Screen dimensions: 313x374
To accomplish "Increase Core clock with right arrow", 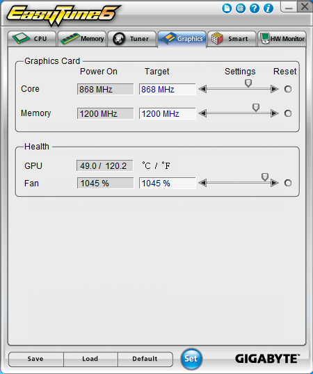I will [x=275, y=89].
